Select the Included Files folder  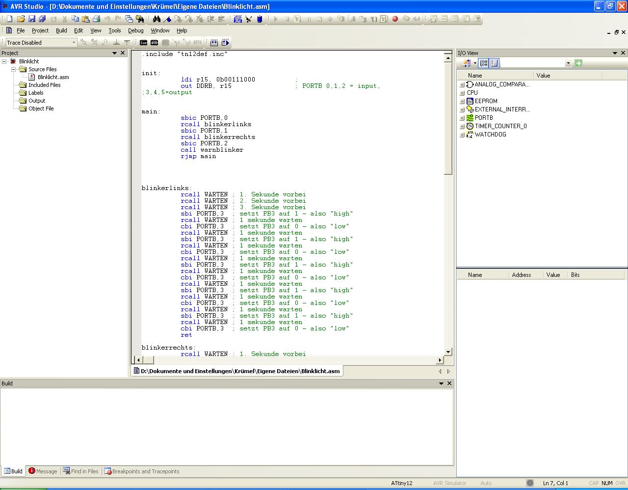pyautogui.click(x=44, y=85)
